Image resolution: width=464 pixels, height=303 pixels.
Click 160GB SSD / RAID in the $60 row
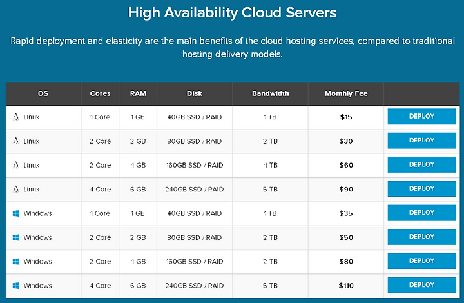tap(195, 165)
